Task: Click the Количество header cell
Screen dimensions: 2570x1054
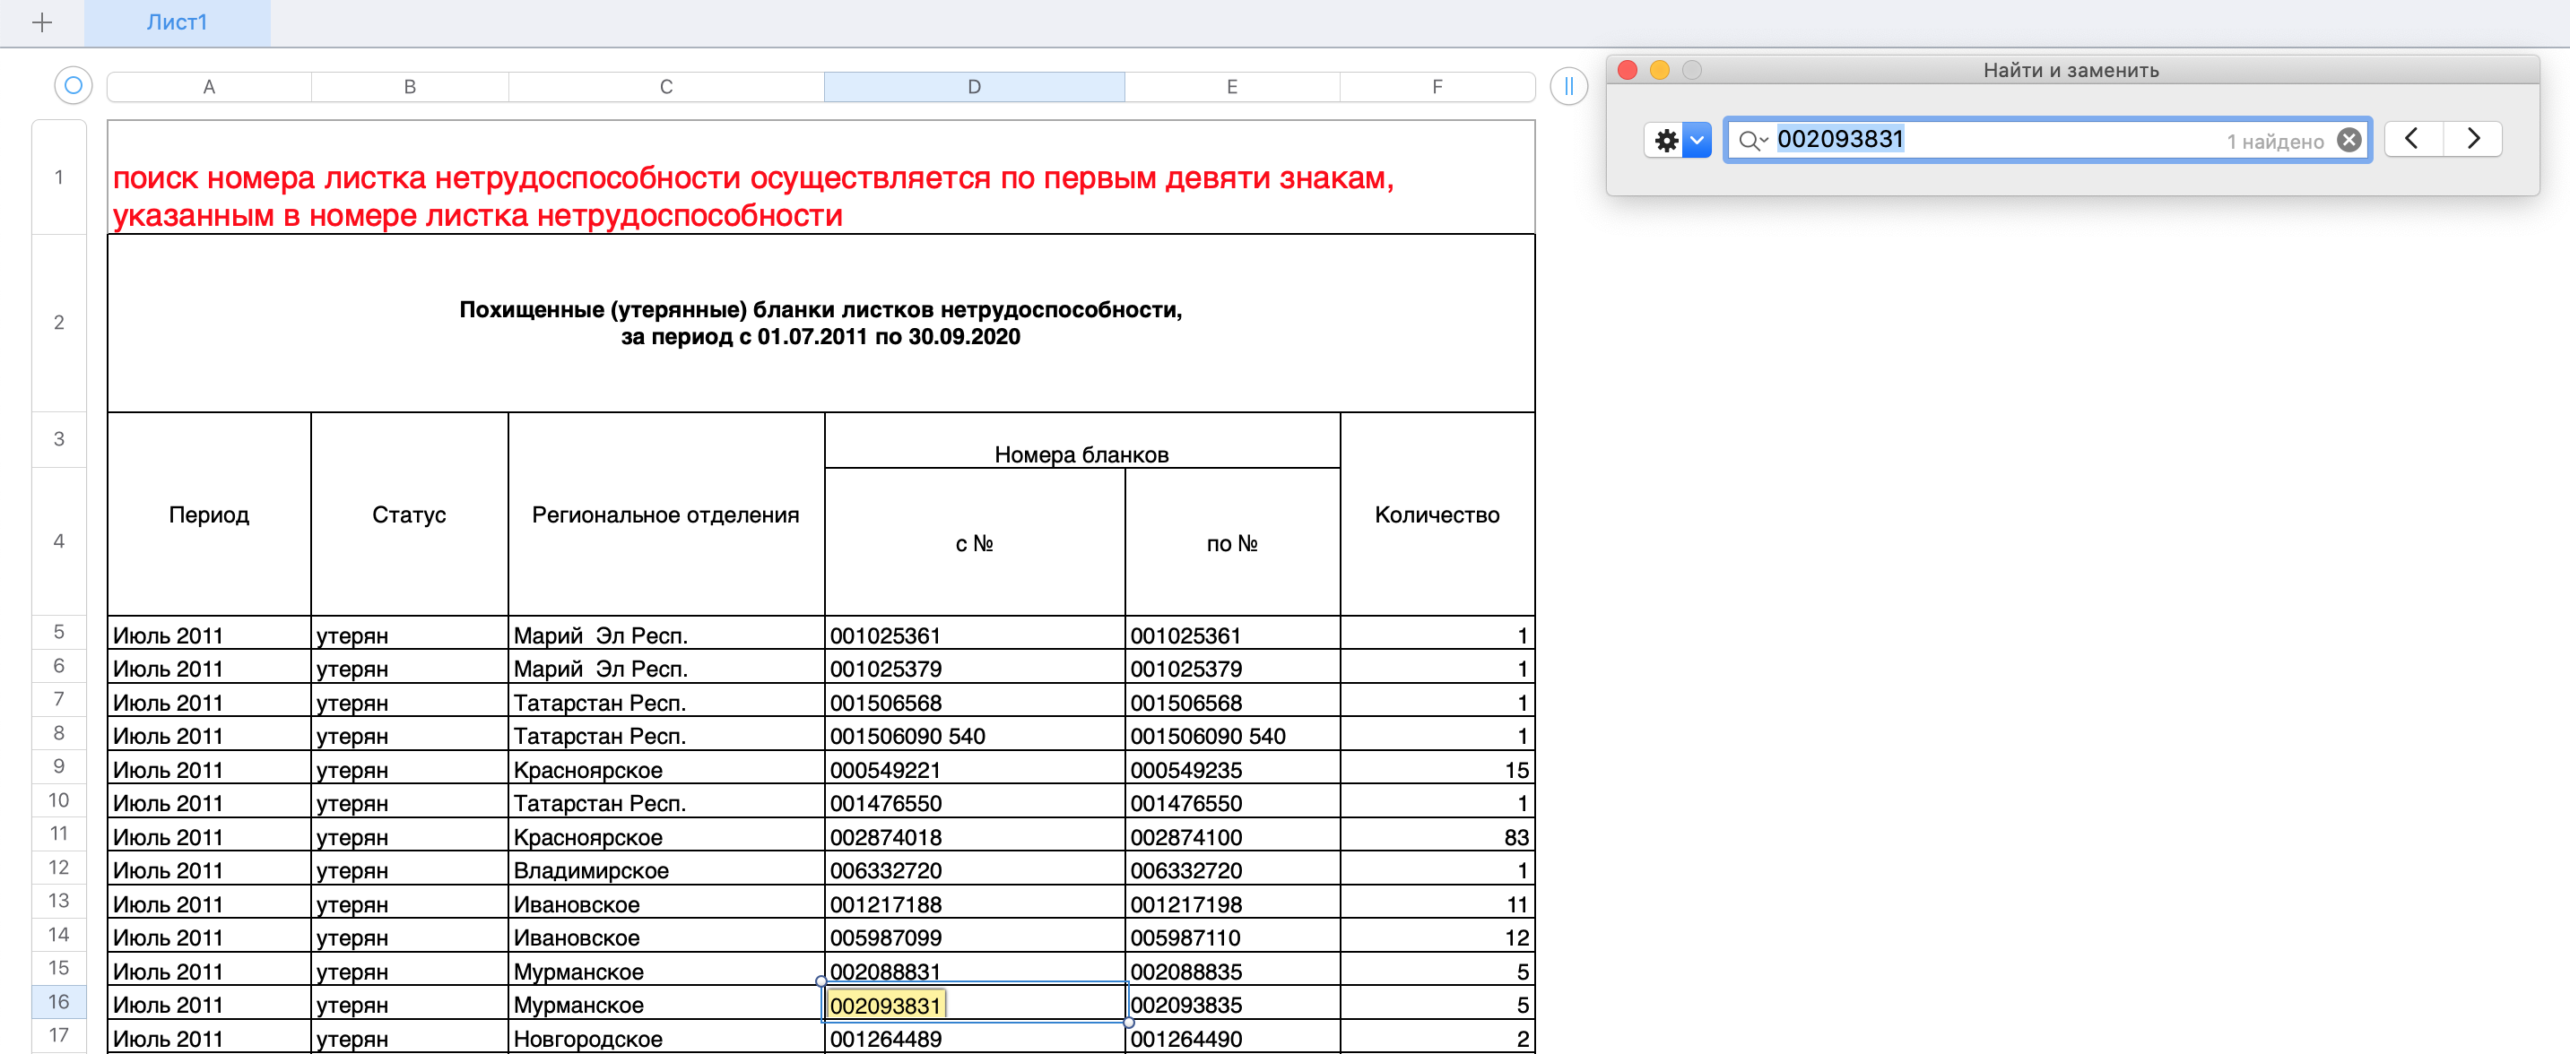Action: [x=1437, y=514]
